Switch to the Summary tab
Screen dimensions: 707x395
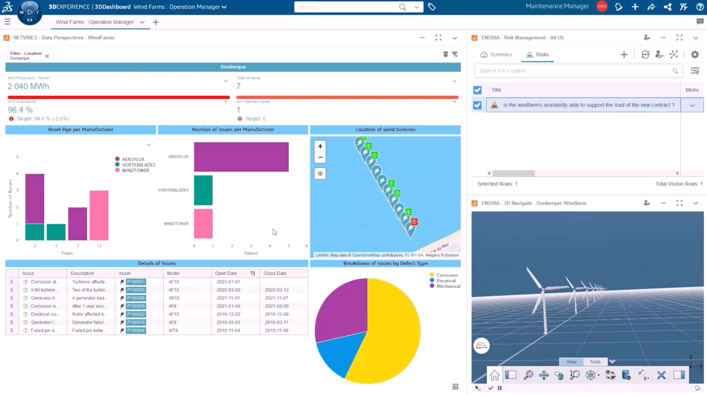[x=496, y=55]
